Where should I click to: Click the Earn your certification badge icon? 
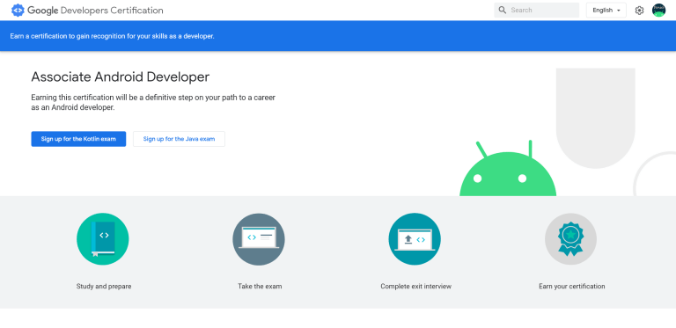[x=570, y=239]
